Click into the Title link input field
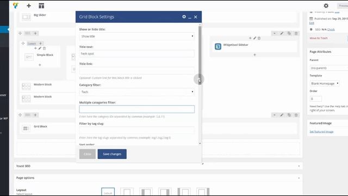Screen dimensions: 348x196 point(136,70)
